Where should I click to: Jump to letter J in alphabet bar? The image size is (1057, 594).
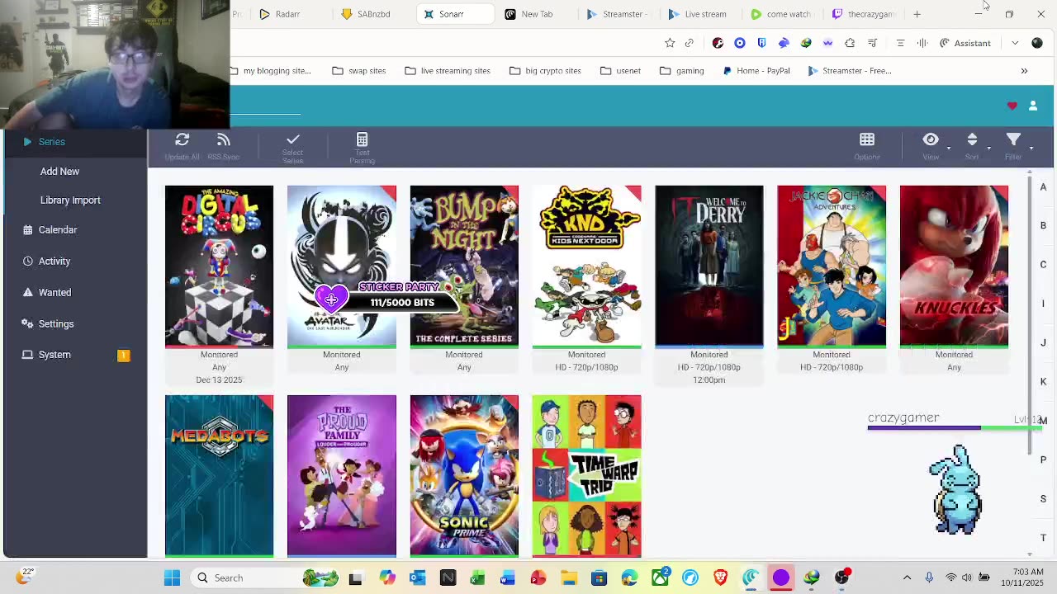[x=1043, y=343]
